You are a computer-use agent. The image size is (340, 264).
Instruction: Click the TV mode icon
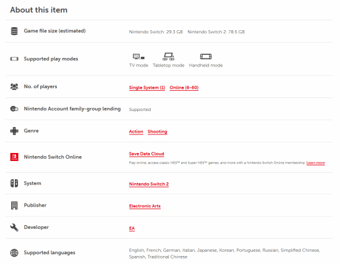pyautogui.click(x=138, y=57)
